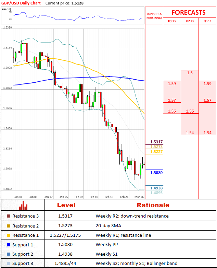Click the 1.5080 support level marker
Viewport: 217px width, 268px height.
tap(156, 173)
